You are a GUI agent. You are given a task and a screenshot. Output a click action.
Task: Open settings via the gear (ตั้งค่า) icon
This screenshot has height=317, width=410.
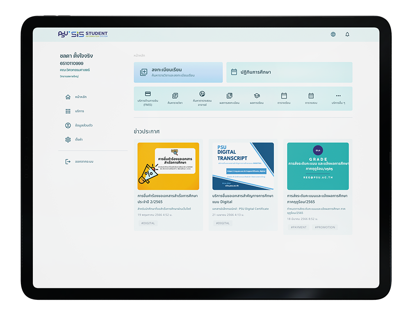(x=68, y=139)
